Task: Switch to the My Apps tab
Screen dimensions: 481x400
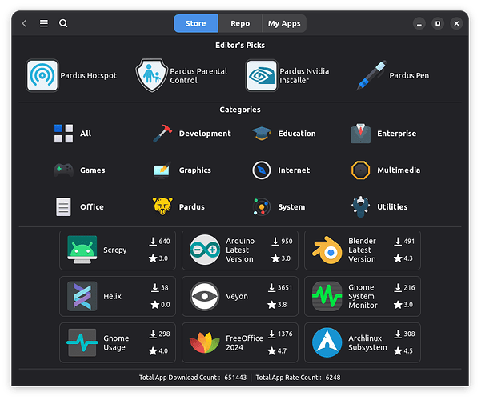Action: pos(284,24)
